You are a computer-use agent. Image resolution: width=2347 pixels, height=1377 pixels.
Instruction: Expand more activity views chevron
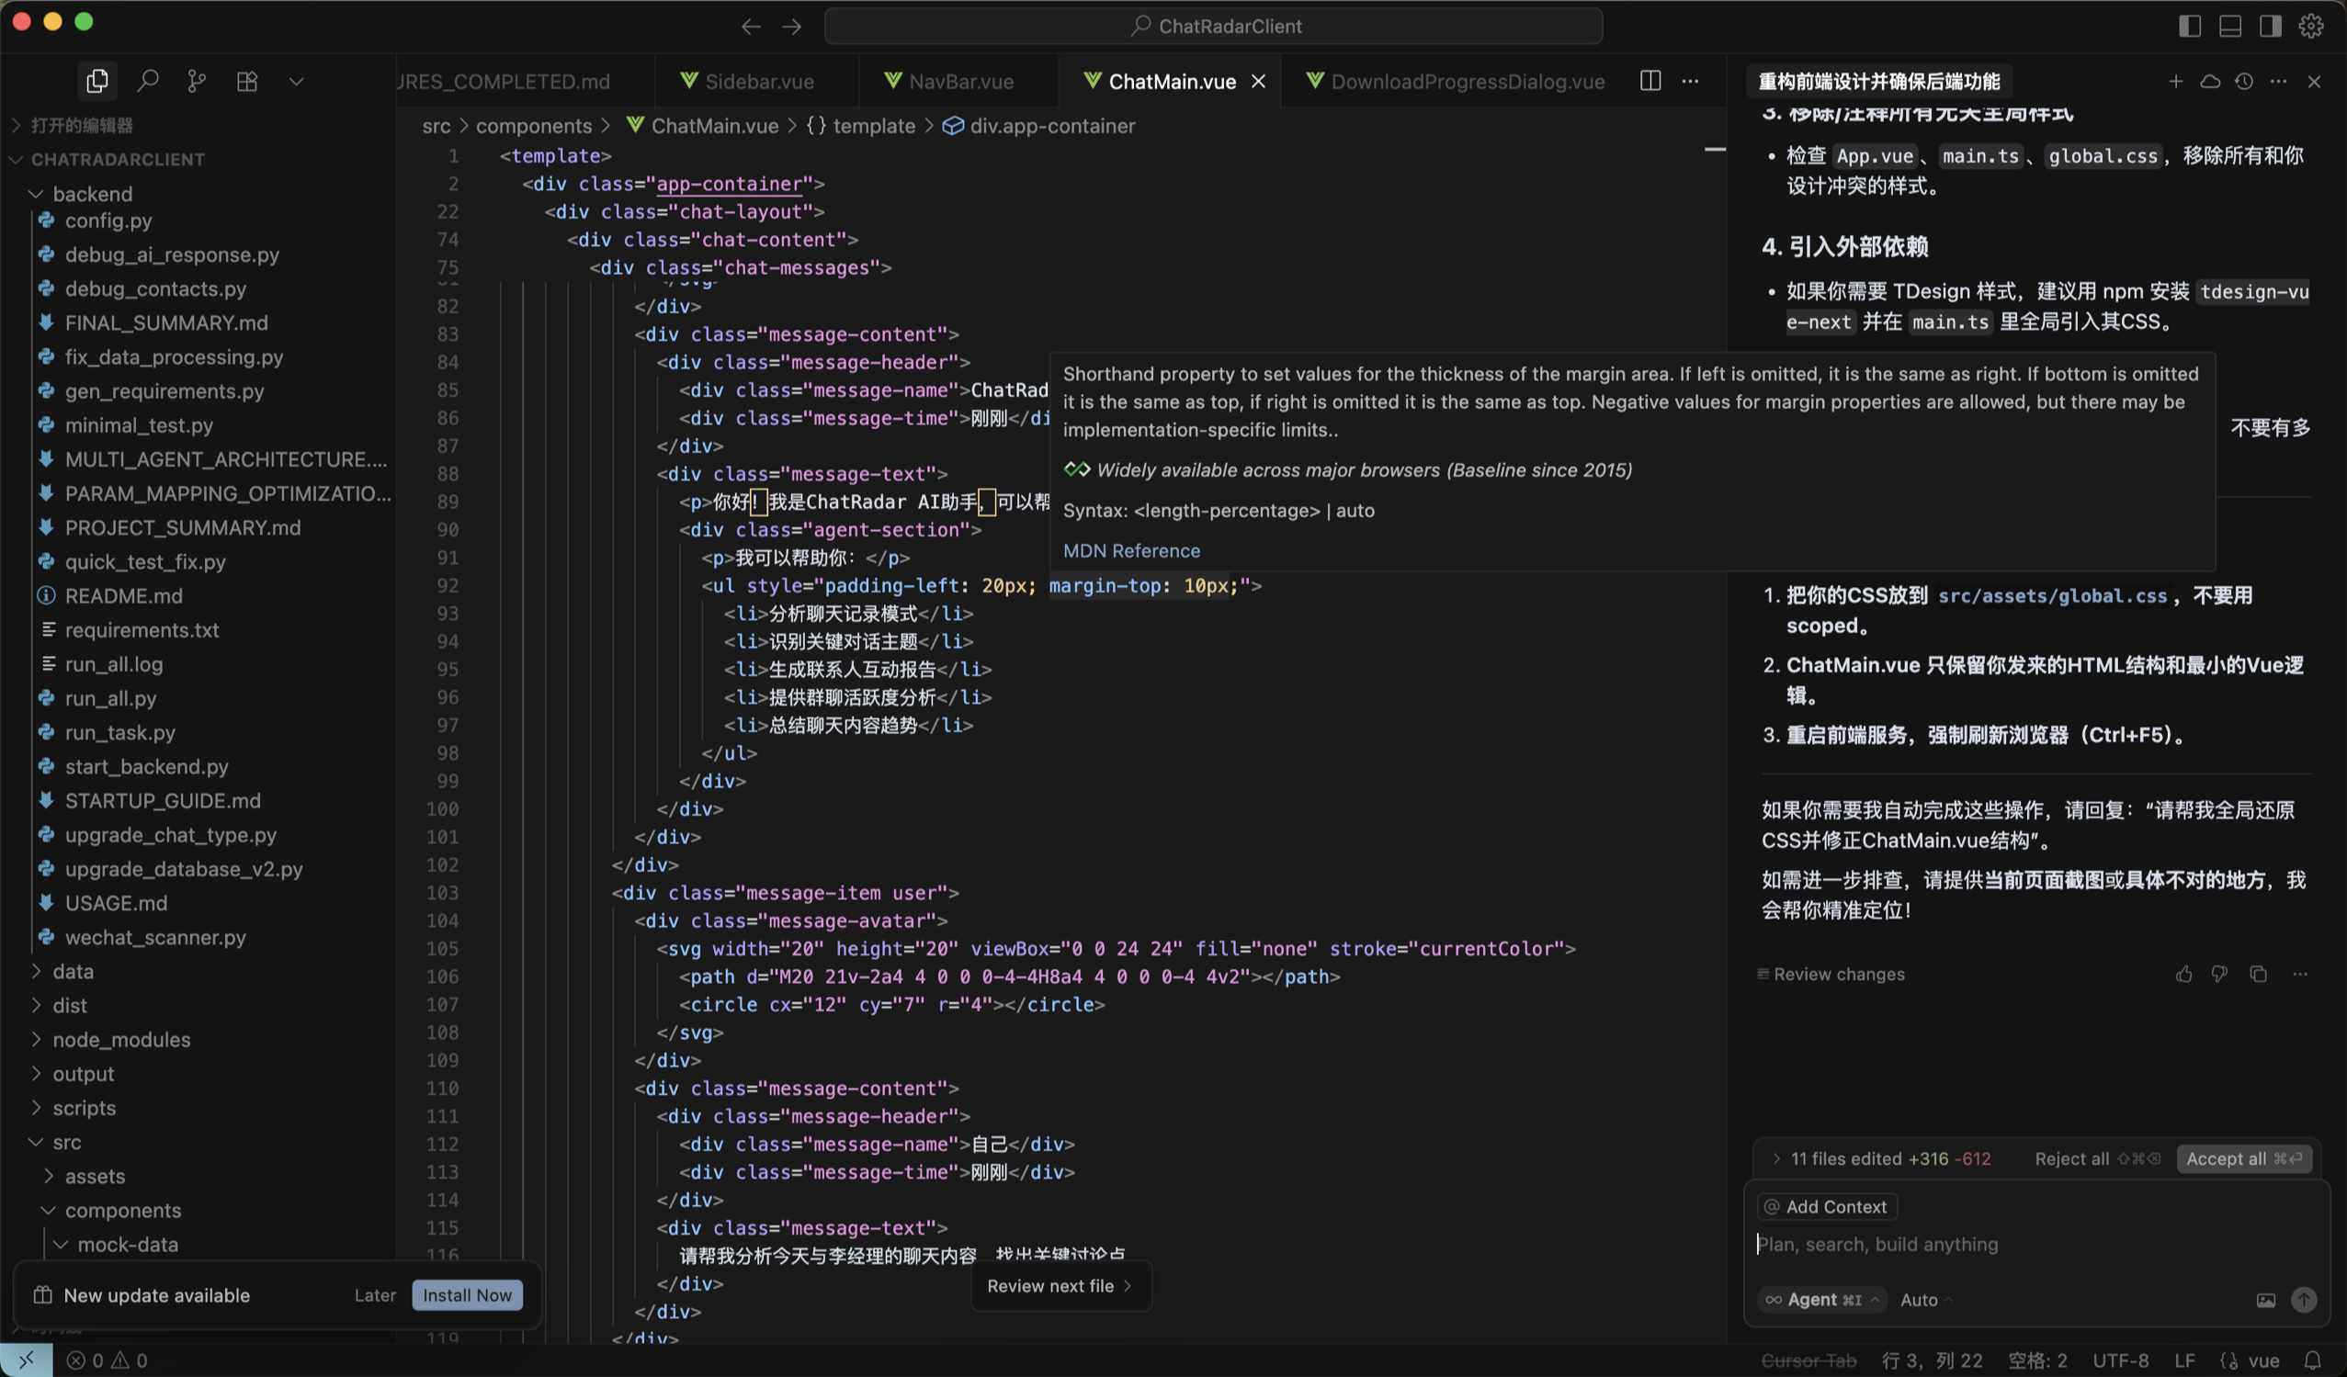click(x=296, y=81)
